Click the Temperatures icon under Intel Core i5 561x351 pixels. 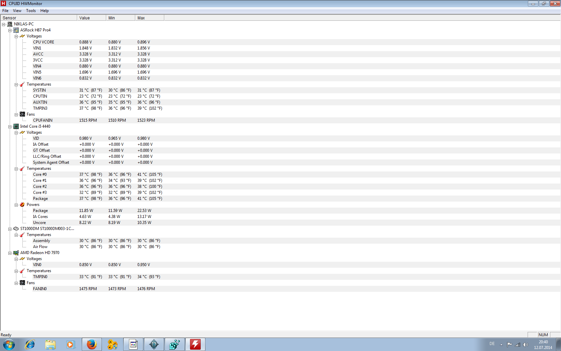pyautogui.click(x=22, y=168)
